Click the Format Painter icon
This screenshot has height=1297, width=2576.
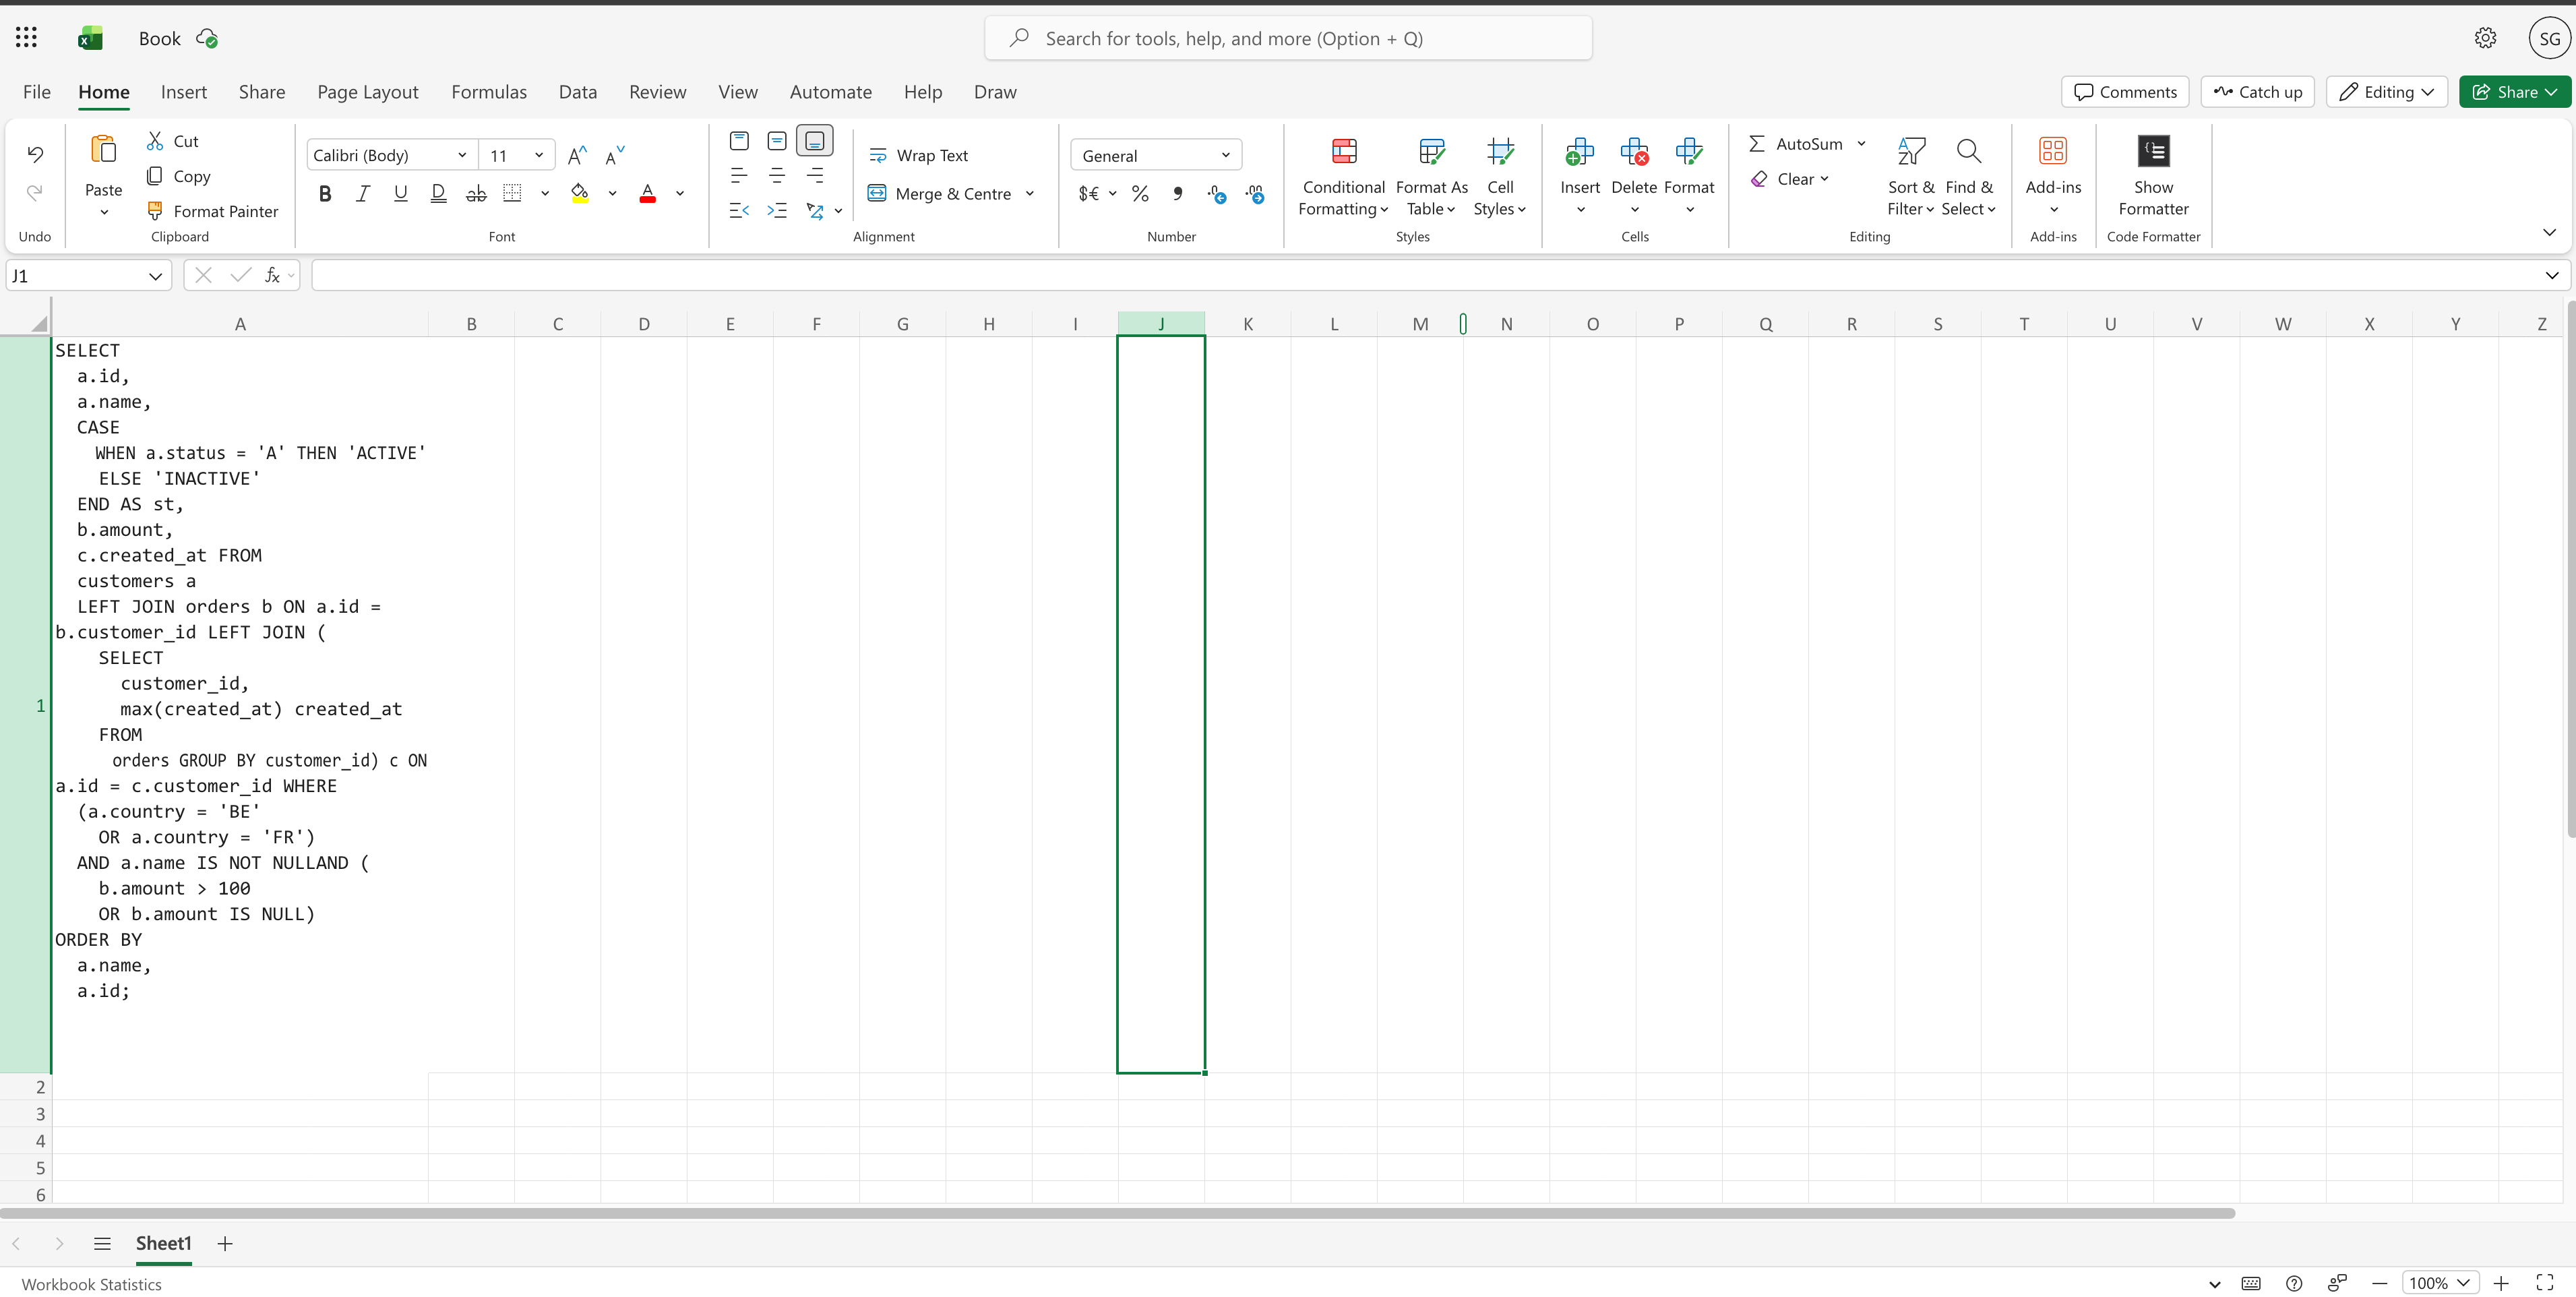click(x=155, y=211)
